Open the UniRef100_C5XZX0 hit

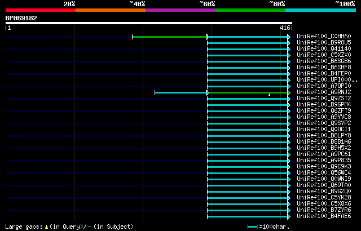[324, 55]
